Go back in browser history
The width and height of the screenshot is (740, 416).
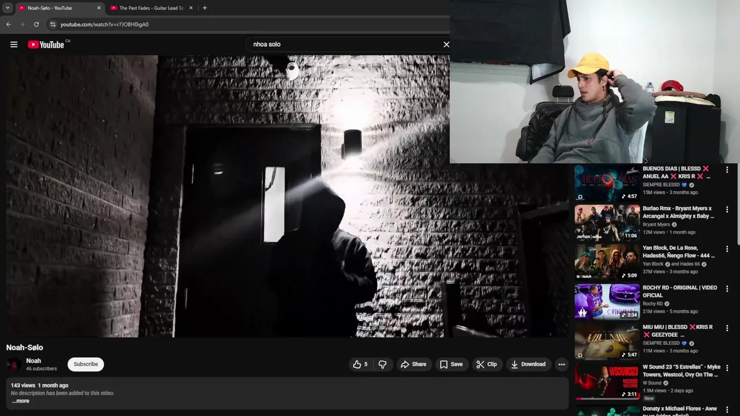tap(8, 24)
